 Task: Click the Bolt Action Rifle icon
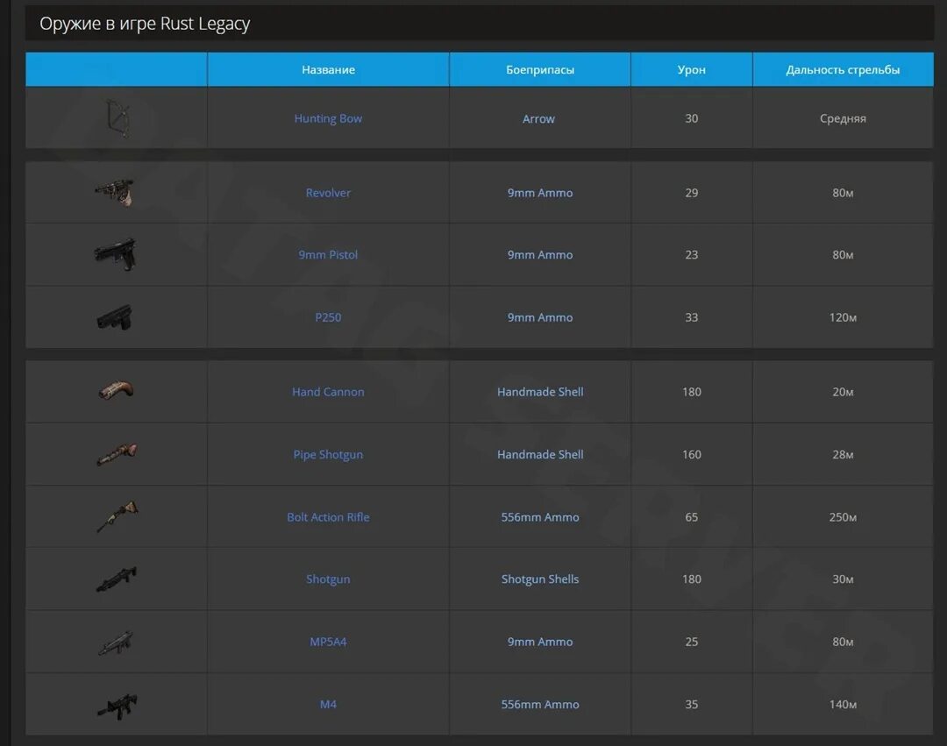click(117, 516)
